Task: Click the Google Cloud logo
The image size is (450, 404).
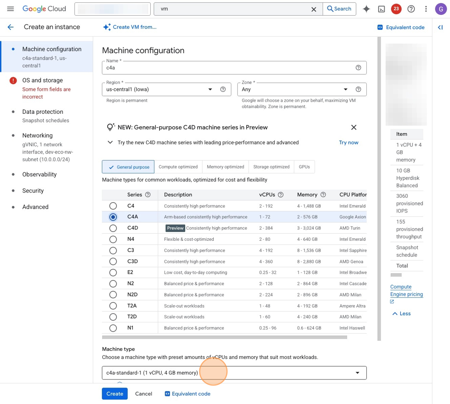Action: [x=44, y=9]
